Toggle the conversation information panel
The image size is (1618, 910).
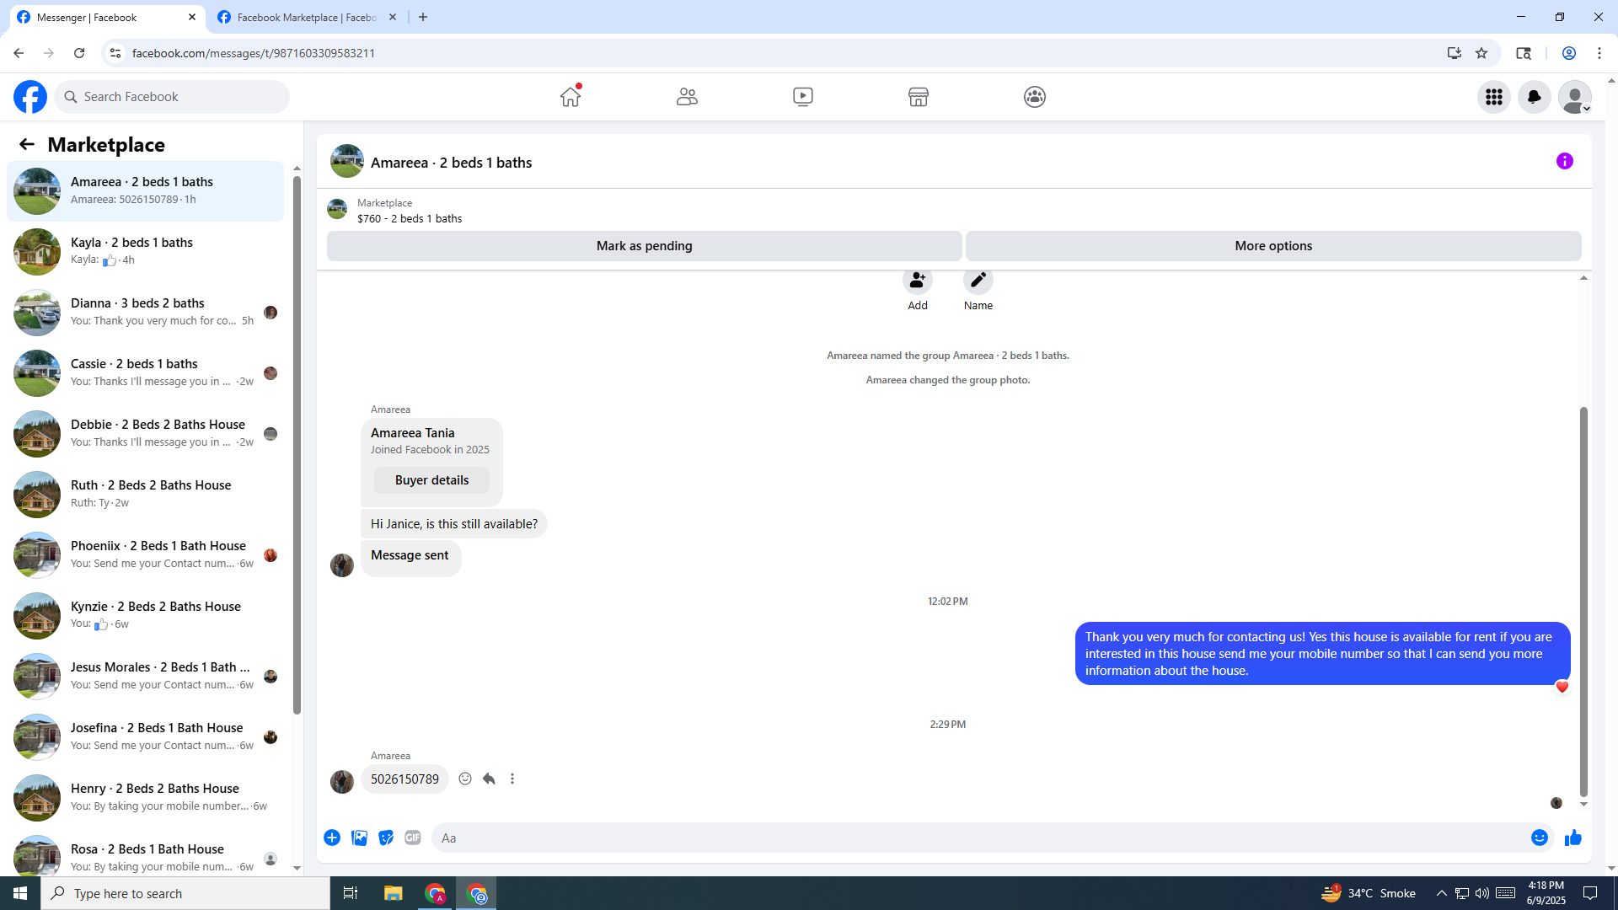[x=1564, y=161]
